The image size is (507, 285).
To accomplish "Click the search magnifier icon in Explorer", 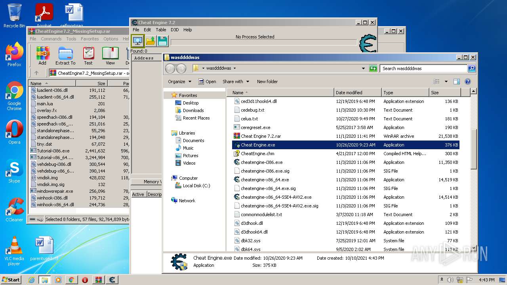I will tap(471, 68).
